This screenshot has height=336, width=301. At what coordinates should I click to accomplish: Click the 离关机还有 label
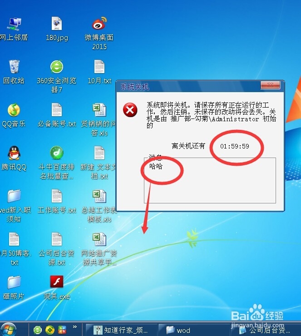click(188, 146)
